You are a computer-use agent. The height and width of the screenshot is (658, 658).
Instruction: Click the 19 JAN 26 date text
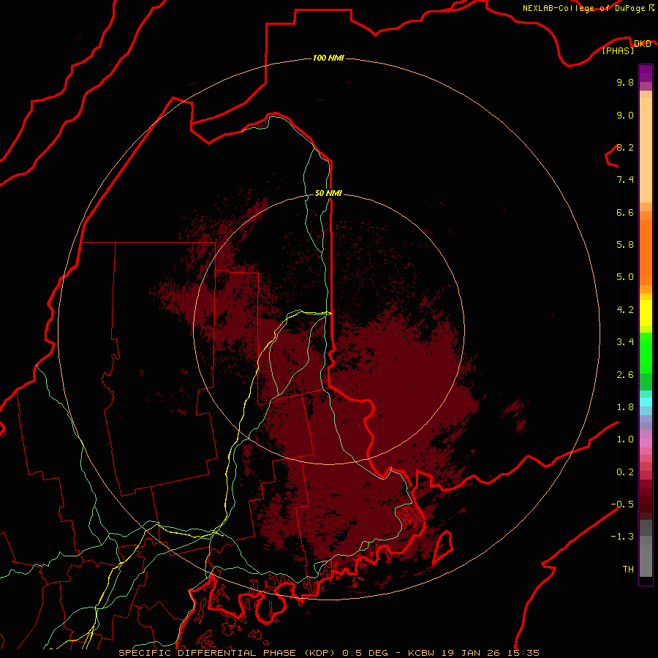[x=471, y=653]
